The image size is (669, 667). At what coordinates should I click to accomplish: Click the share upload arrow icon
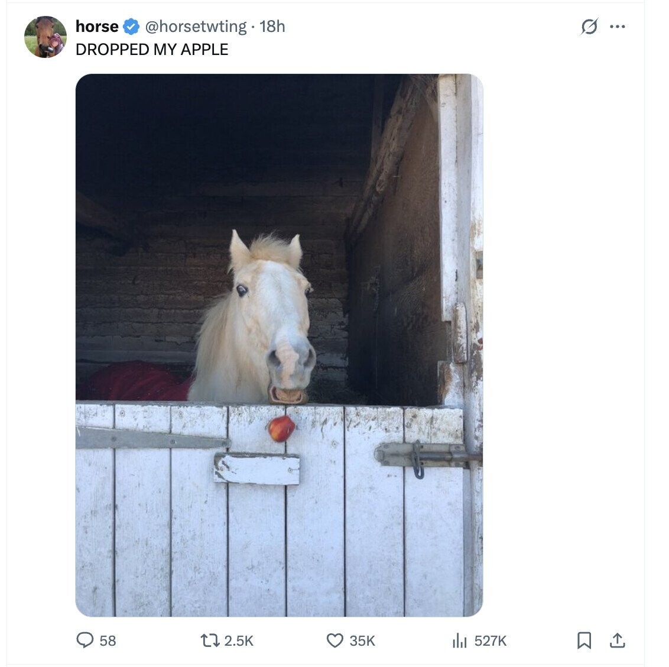pos(617,640)
